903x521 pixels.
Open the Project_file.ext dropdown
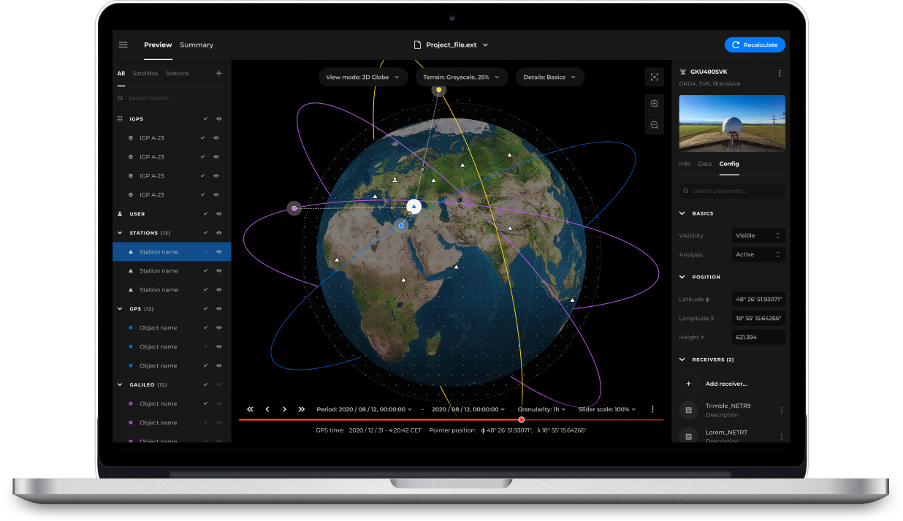451,45
